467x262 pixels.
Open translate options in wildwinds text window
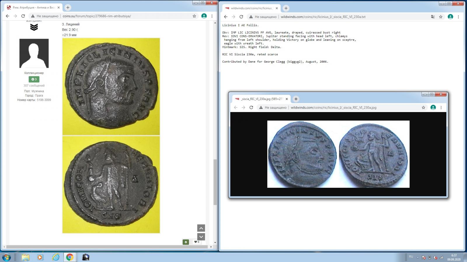(433, 17)
